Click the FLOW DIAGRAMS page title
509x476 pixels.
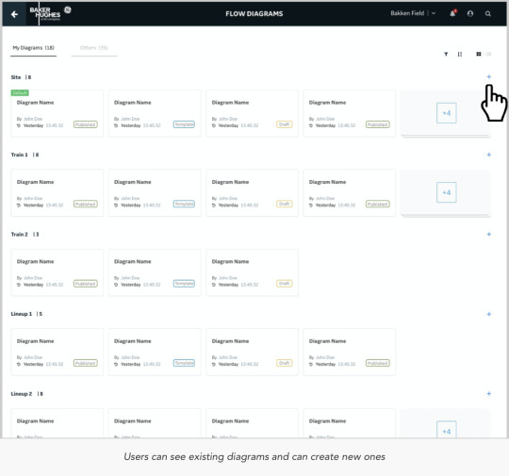(x=254, y=13)
